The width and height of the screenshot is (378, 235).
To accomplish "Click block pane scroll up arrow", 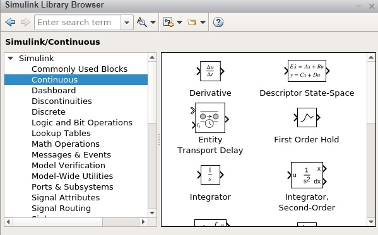I will point(371,57).
